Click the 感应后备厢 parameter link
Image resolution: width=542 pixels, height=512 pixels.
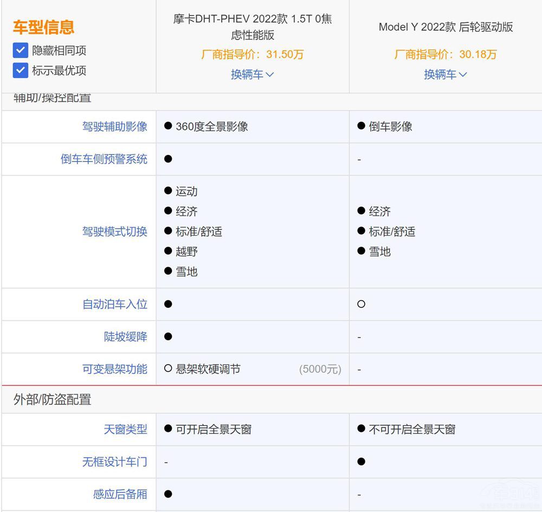pos(120,494)
